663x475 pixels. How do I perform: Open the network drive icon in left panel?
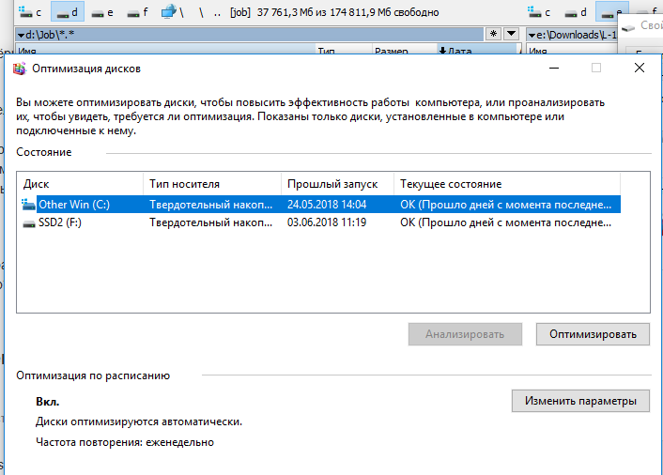pyautogui.click(x=173, y=12)
